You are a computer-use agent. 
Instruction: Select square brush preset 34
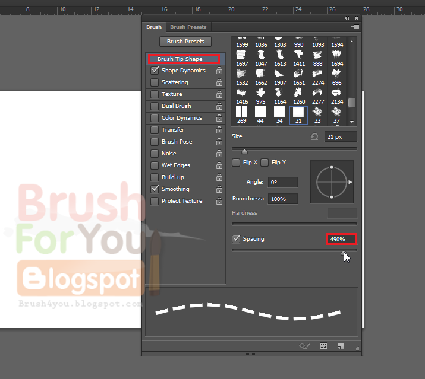(280, 115)
